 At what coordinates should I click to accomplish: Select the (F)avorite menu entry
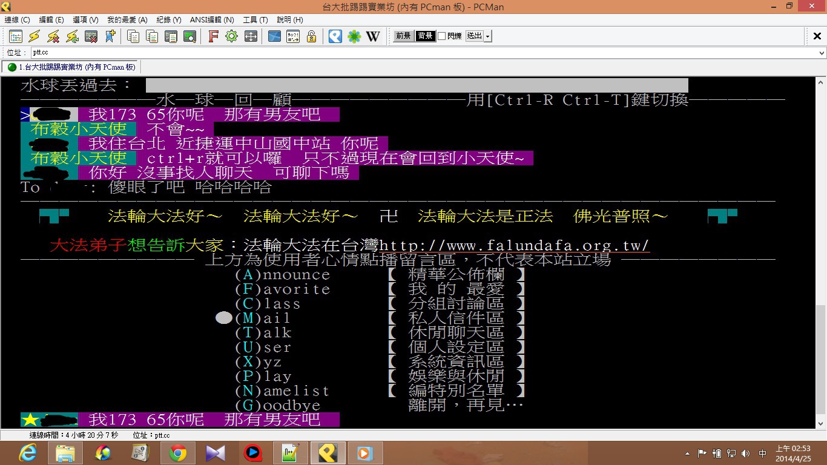(283, 289)
